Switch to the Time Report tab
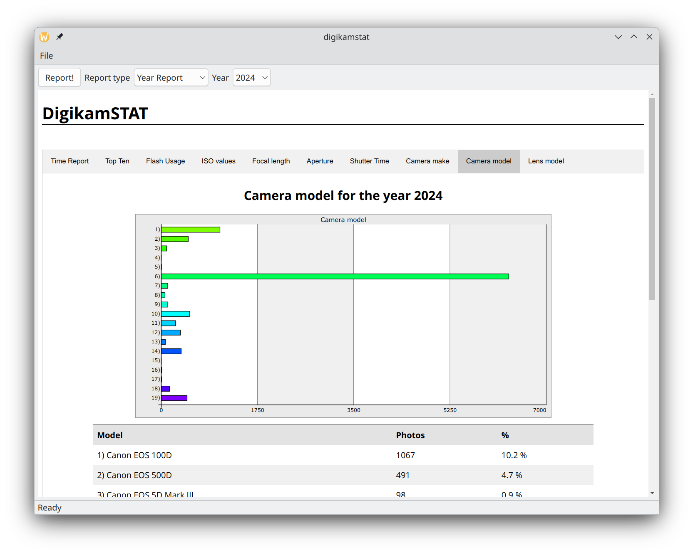Viewport: 693px width, 555px height. tap(70, 161)
